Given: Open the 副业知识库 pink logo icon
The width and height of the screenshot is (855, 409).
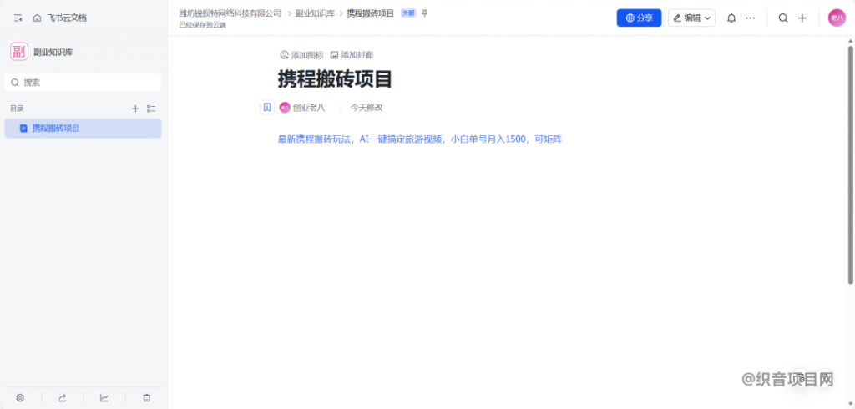Looking at the screenshot, I should pyautogui.click(x=19, y=52).
